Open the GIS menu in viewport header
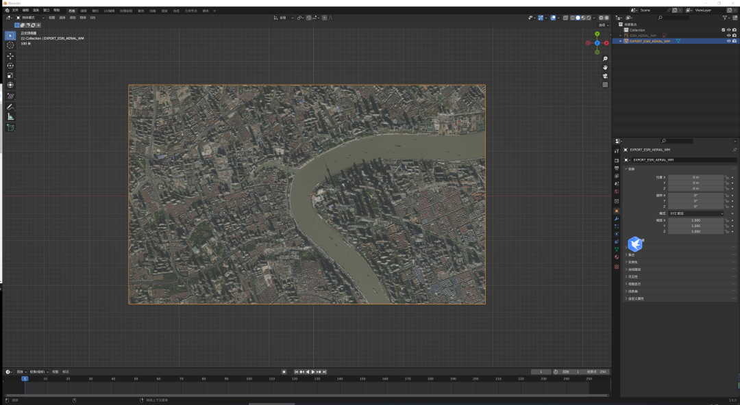740x405 pixels. [92, 17]
